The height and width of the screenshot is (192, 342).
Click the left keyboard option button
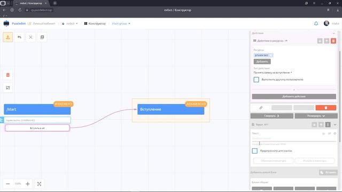[x=273, y=161]
